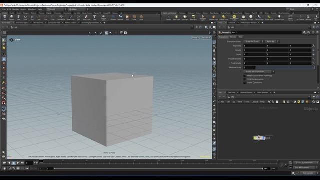Jump to last frame button
320x180 pixels.
click(x=22, y=163)
